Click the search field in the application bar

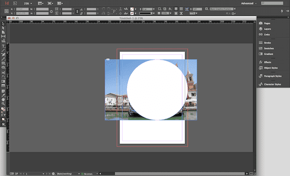[272, 3]
